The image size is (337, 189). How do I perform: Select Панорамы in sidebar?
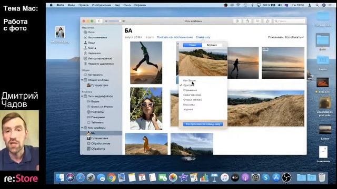[98, 117]
